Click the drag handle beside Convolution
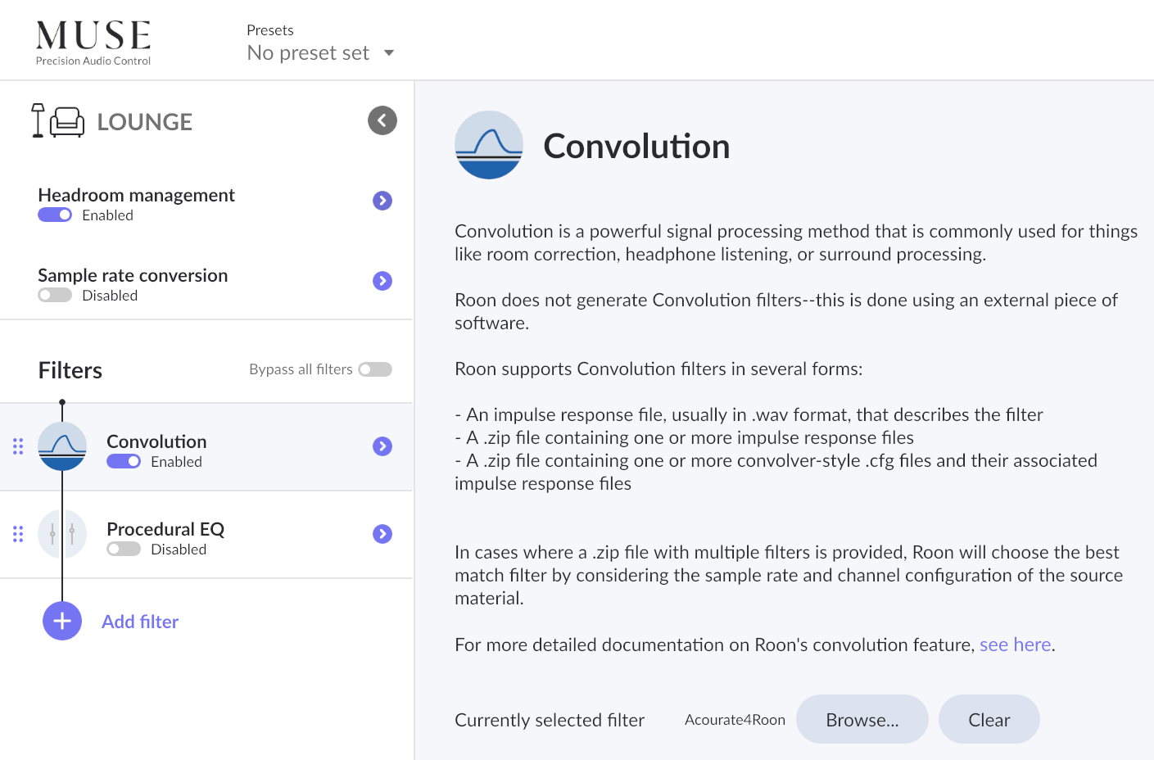This screenshot has width=1154, height=760. tap(17, 446)
